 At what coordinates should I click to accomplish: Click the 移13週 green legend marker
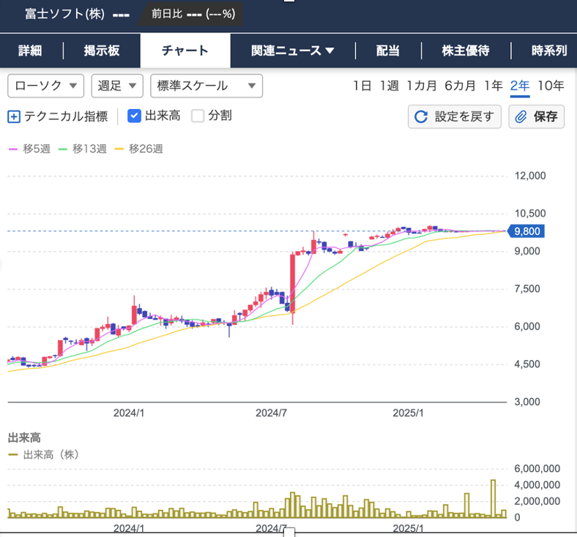[63, 149]
